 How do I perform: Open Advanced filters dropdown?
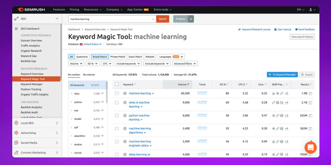[x=185, y=64]
